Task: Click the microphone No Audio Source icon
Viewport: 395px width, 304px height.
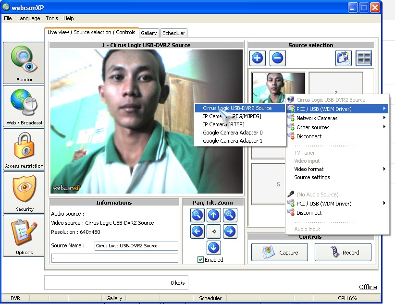Action: tap(291, 194)
